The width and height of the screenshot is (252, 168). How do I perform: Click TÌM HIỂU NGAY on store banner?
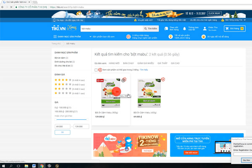(x=191, y=152)
